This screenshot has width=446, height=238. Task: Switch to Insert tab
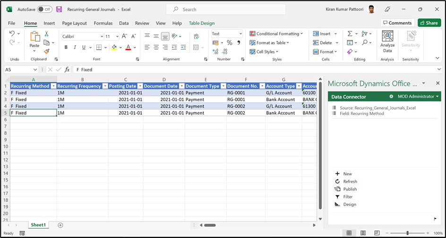[x=49, y=23]
